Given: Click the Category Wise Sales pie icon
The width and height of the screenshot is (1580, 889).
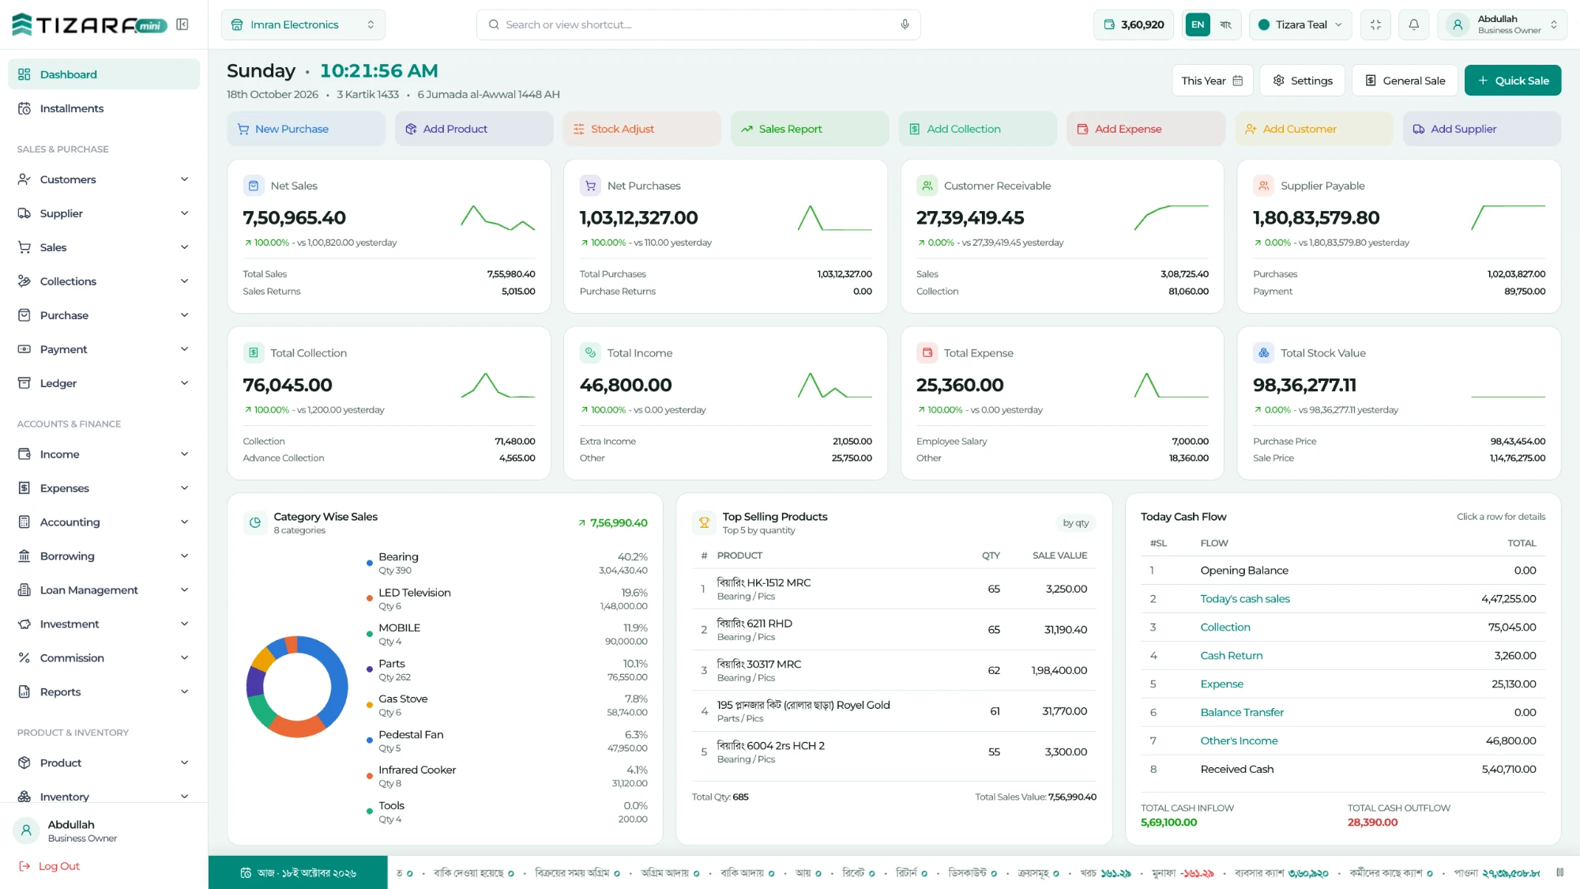Looking at the screenshot, I should click(x=255, y=522).
